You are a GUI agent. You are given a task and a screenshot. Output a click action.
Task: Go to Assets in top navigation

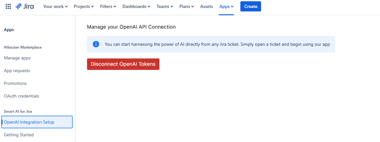207,6
